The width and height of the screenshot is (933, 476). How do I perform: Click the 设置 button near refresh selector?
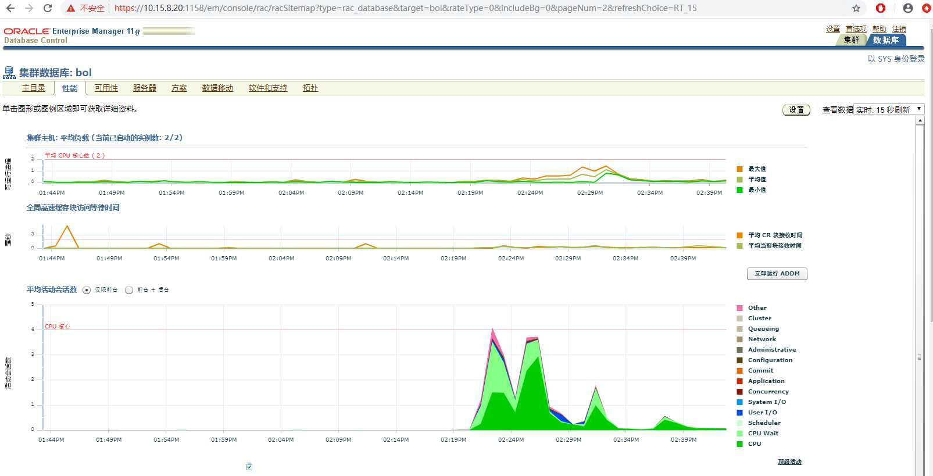tap(796, 110)
